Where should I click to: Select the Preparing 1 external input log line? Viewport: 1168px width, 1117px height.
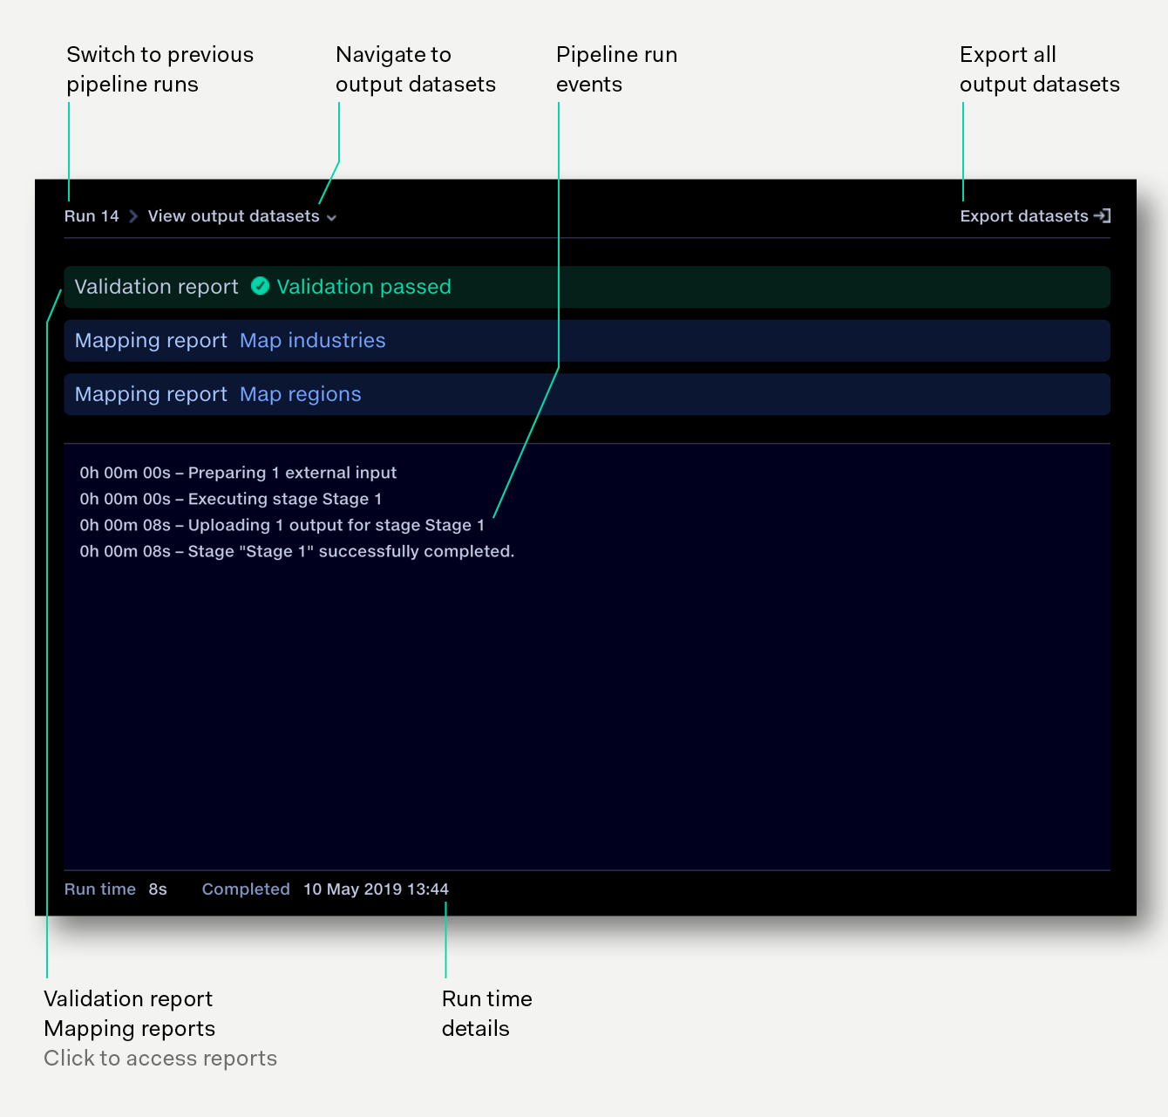click(238, 473)
